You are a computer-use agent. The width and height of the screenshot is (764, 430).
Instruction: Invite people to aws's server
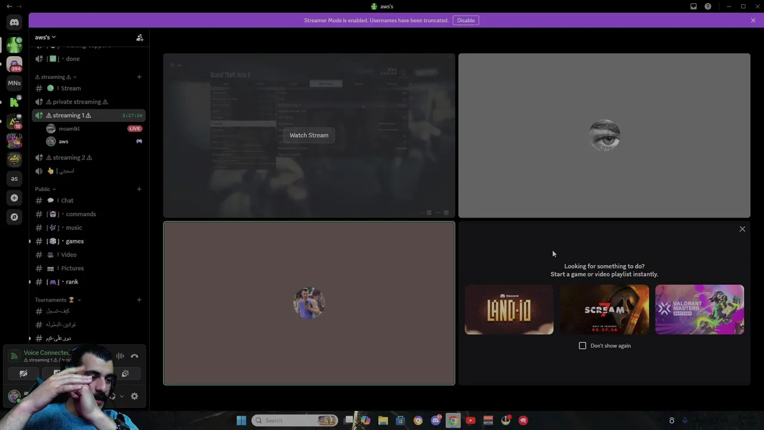click(140, 38)
